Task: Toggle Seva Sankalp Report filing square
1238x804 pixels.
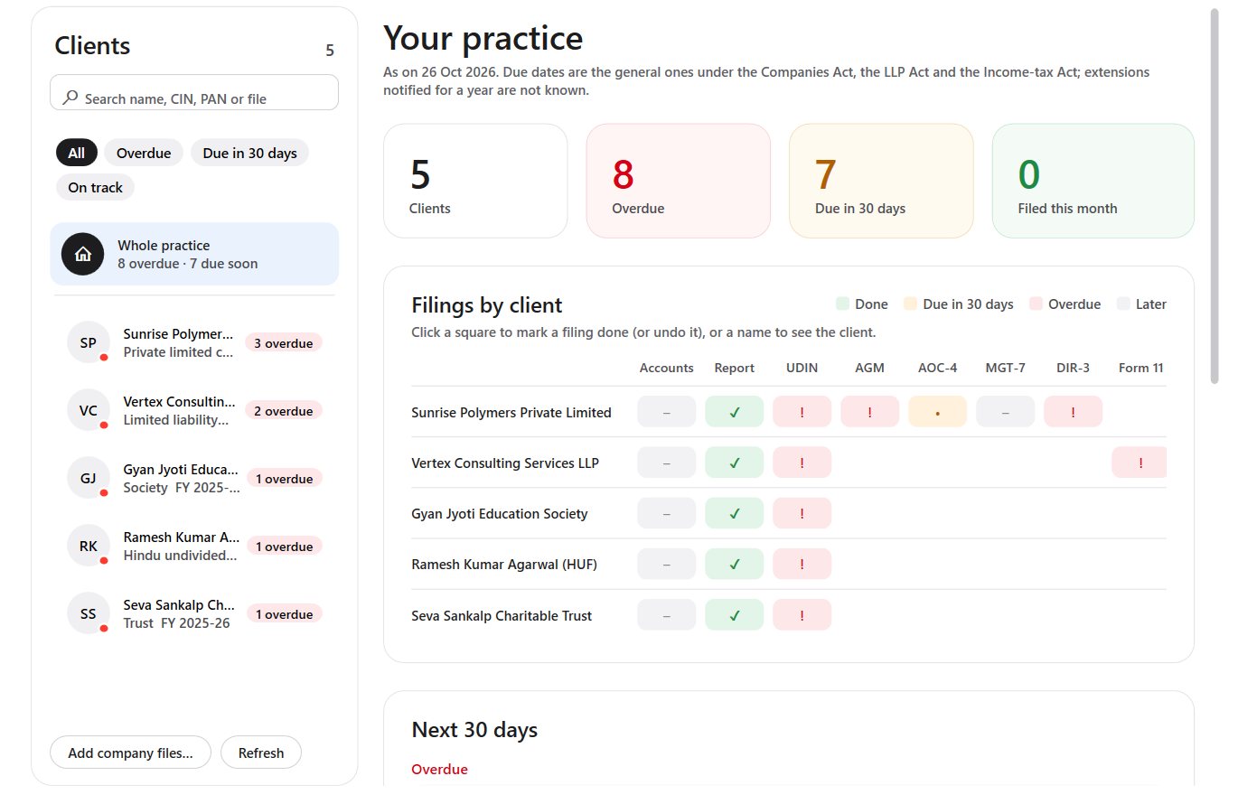Action: (x=735, y=615)
